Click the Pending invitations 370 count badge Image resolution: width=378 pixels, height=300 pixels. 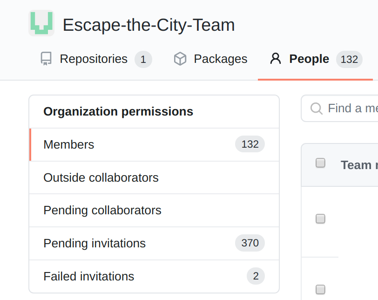pyautogui.click(x=250, y=243)
